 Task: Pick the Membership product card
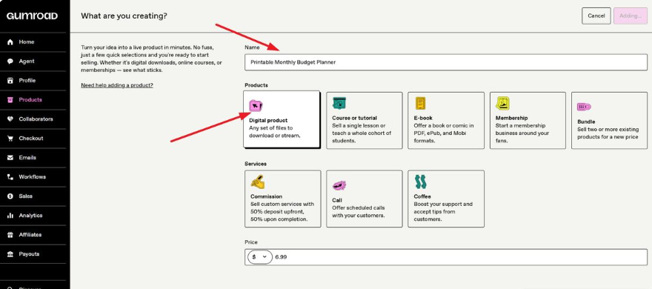click(528, 120)
